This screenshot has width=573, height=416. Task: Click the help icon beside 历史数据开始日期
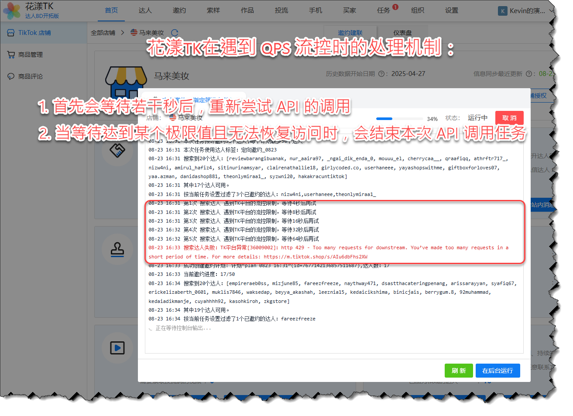(x=381, y=74)
